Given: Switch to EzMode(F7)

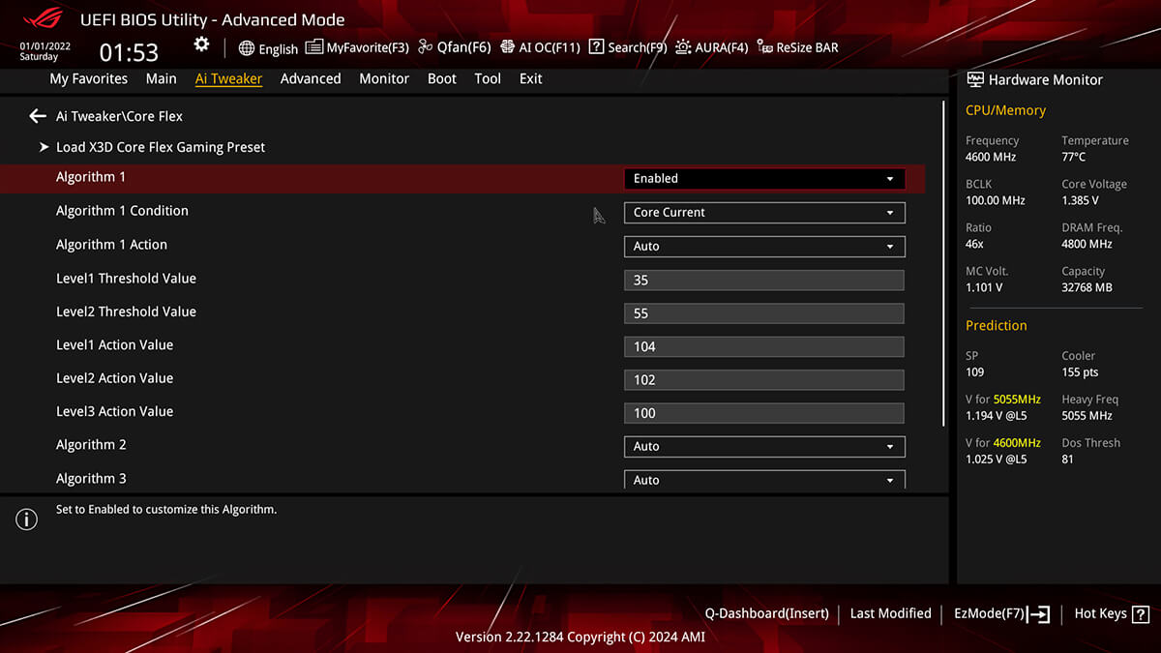Looking at the screenshot, I should click(1002, 613).
